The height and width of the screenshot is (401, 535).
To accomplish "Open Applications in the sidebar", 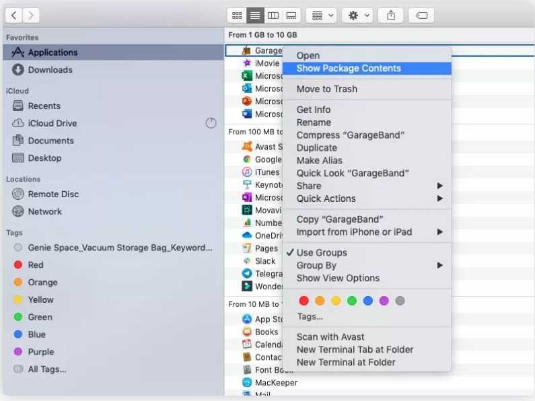I will click(113, 52).
